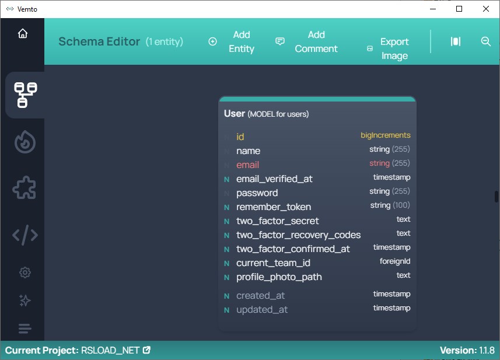The width and height of the screenshot is (500, 360).
Task: Open the code brackets sidebar icon
Action: pos(25,235)
